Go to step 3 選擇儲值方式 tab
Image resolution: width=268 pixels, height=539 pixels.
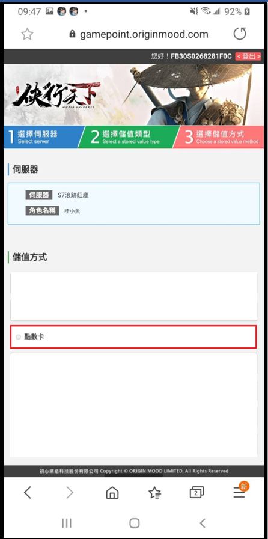(220, 137)
